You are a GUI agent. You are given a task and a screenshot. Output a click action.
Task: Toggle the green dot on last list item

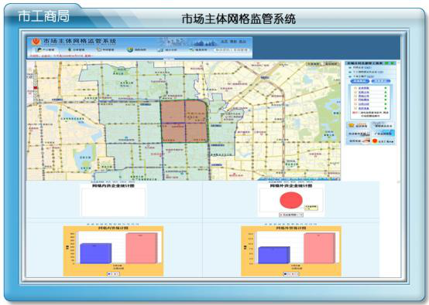pos(386,108)
